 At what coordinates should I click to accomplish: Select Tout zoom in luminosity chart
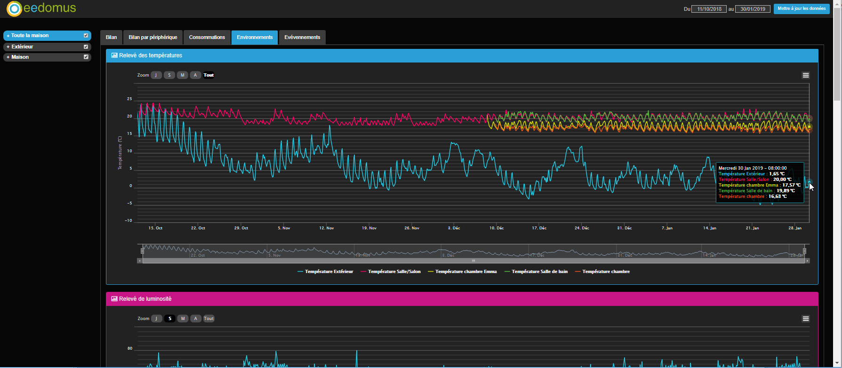pos(208,319)
